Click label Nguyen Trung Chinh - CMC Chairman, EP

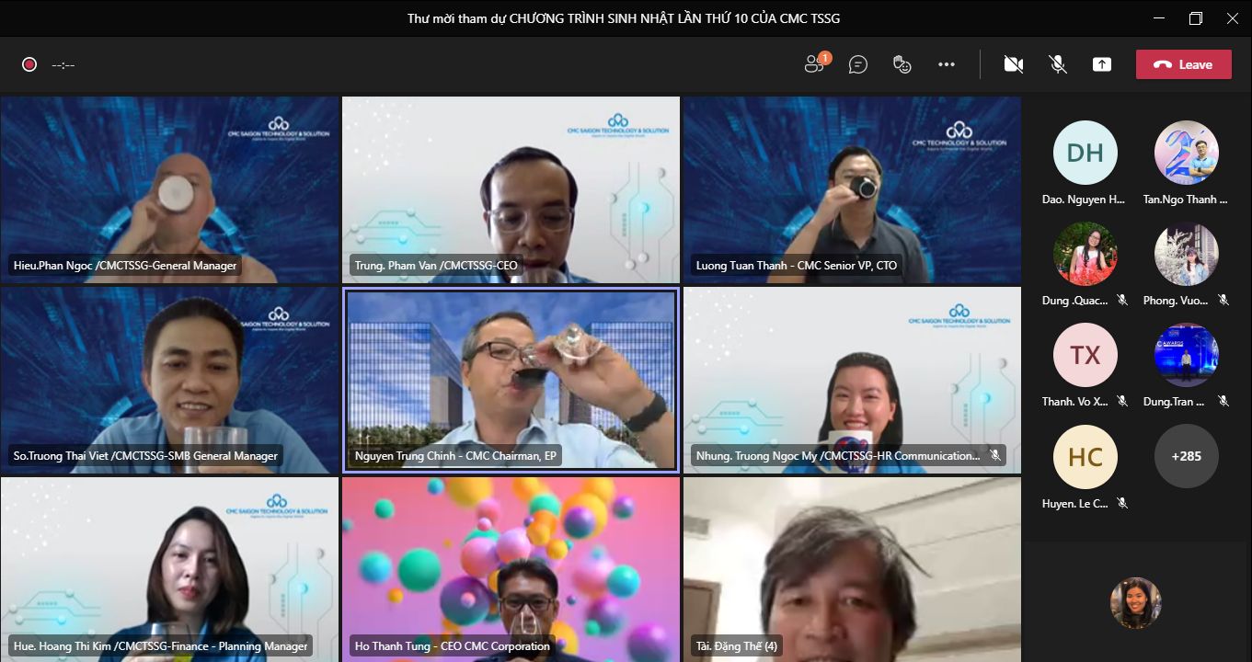455,455
